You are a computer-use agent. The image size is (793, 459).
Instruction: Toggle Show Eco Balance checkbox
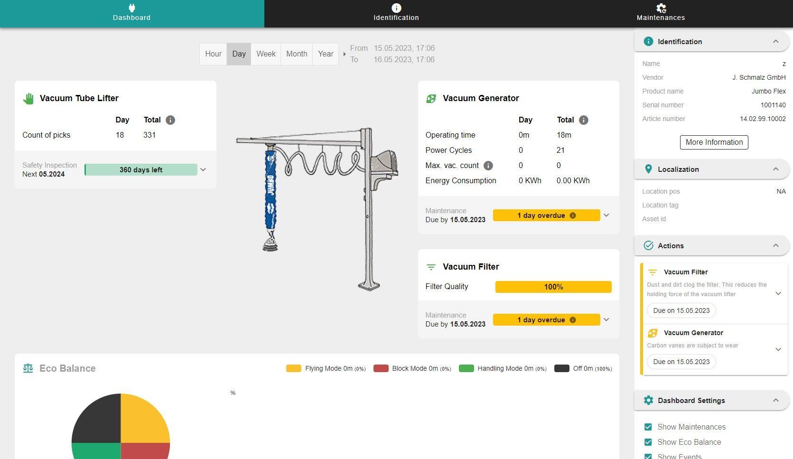click(648, 442)
